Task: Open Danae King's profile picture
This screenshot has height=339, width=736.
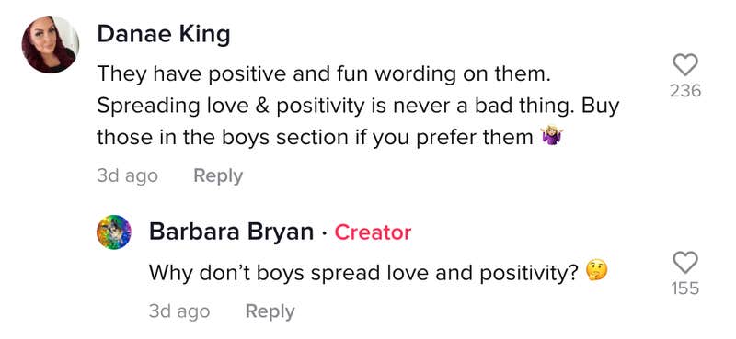Action: (x=51, y=45)
